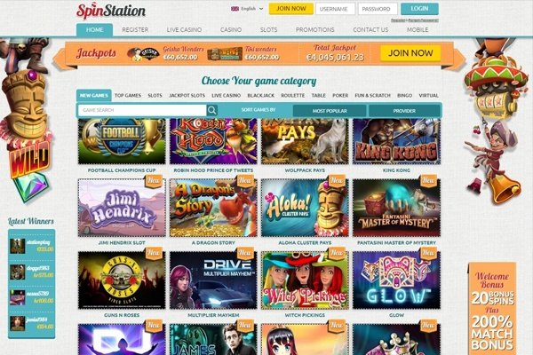The height and width of the screenshot is (355, 533).
Task: Click the SpinStation logo
Action: (111, 11)
